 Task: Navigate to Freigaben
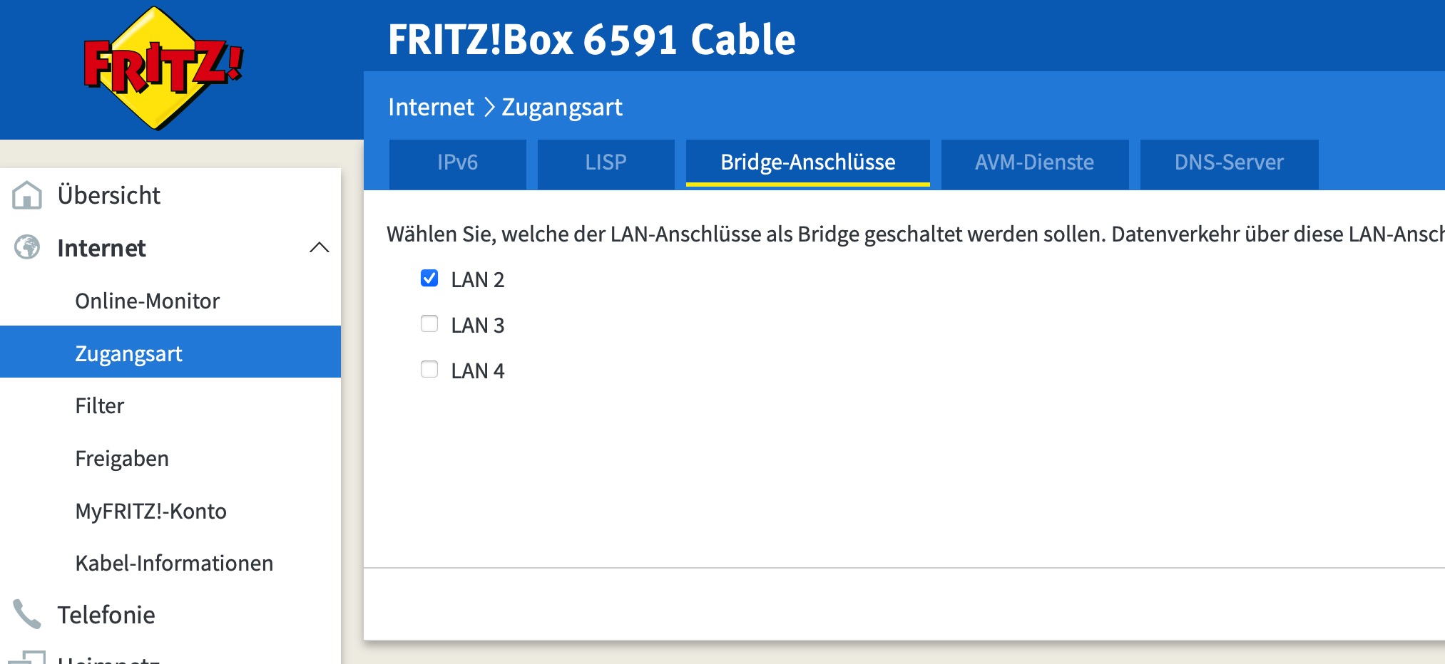click(122, 459)
